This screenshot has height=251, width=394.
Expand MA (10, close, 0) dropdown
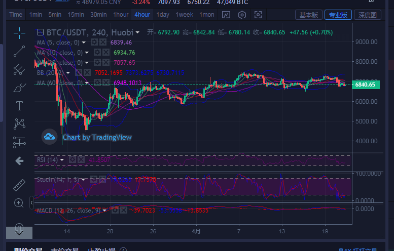(x=87, y=53)
